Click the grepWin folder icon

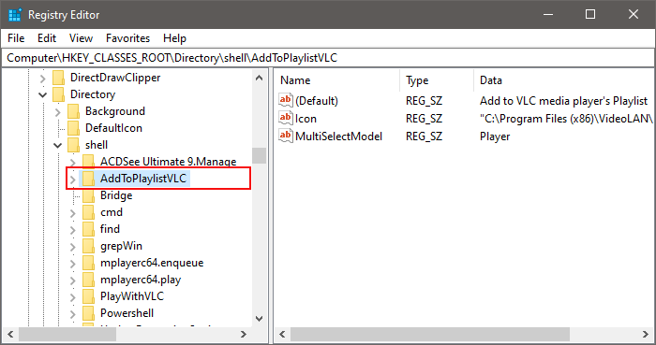pyautogui.click(x=89, y=246)
